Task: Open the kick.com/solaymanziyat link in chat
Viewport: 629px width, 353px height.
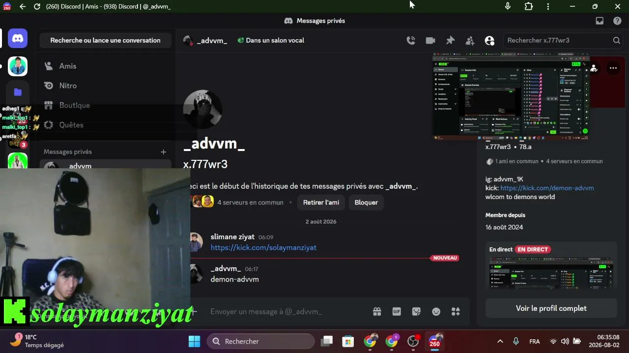Action: pos(263,248)
